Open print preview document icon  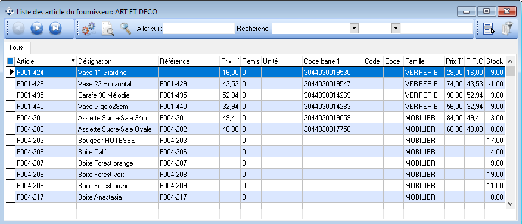[x=108, y=29]
